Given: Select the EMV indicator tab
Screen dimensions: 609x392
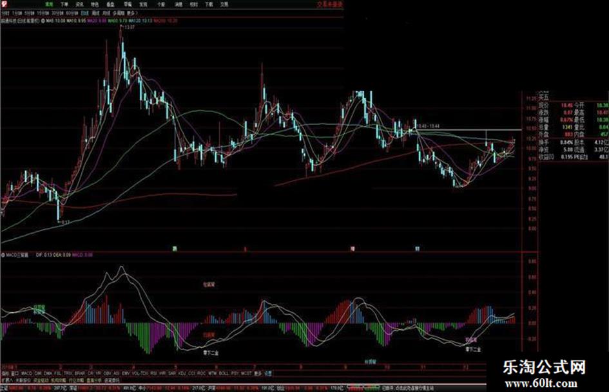Looking at the screenshot, I should pyautogui.click(x=126, y=373).
